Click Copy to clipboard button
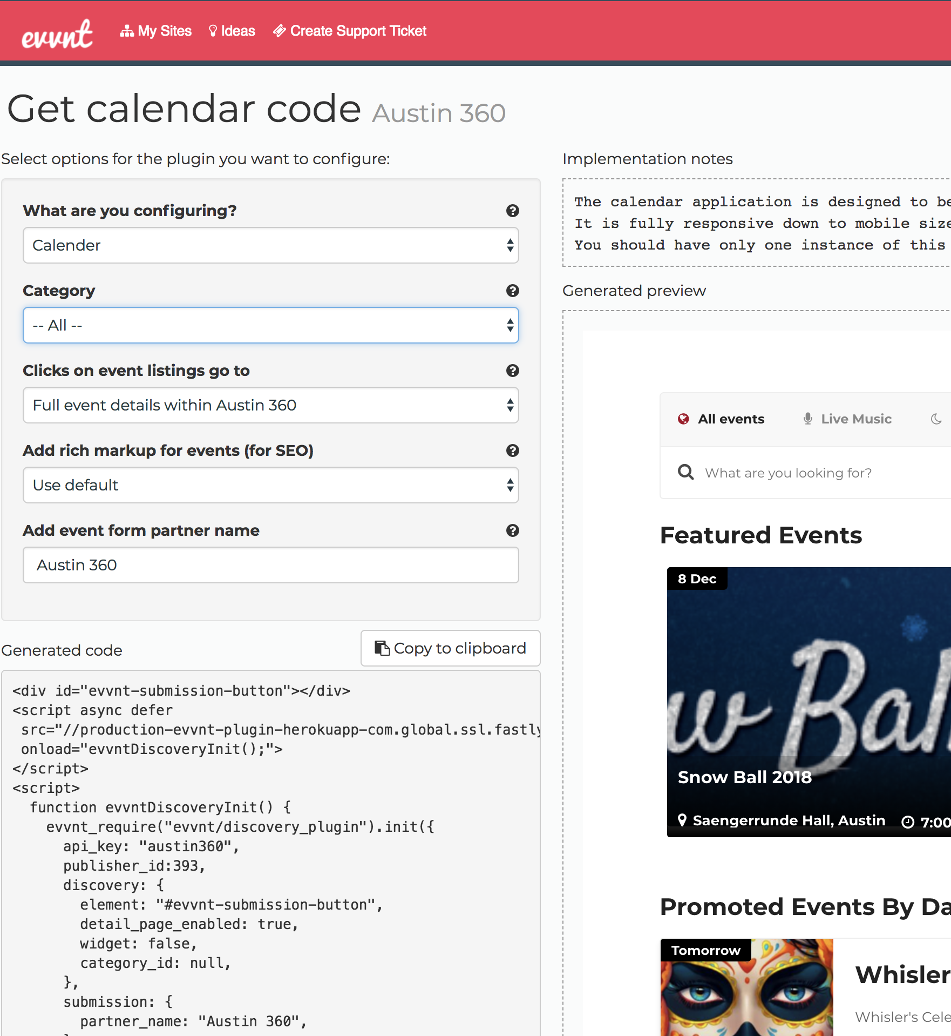Viewport: 951px width, 1036px height. (x=451, y=648)
